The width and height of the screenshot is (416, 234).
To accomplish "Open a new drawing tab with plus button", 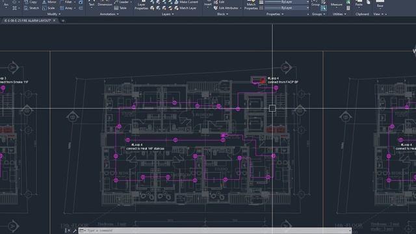I will 63,20.
